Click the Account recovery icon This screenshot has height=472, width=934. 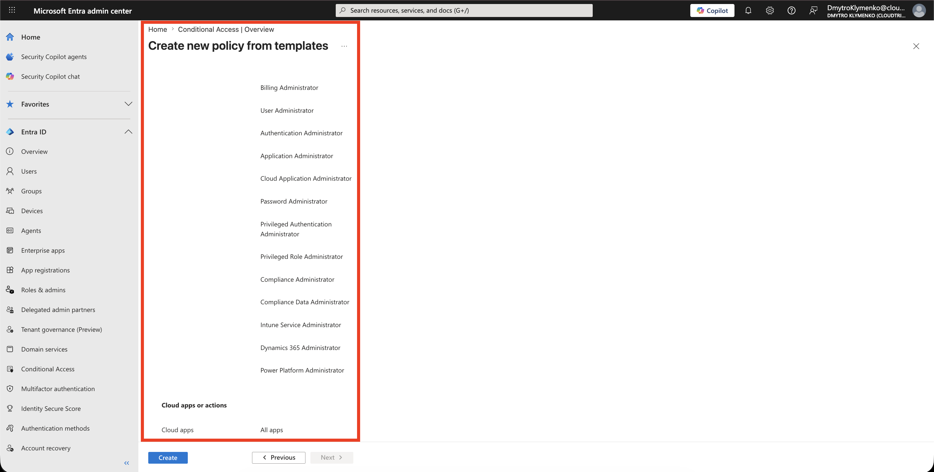tap(10, 448)
